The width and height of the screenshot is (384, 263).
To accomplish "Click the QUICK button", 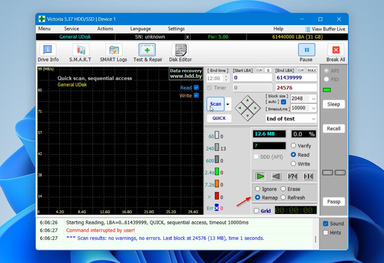I will point(219,118).
